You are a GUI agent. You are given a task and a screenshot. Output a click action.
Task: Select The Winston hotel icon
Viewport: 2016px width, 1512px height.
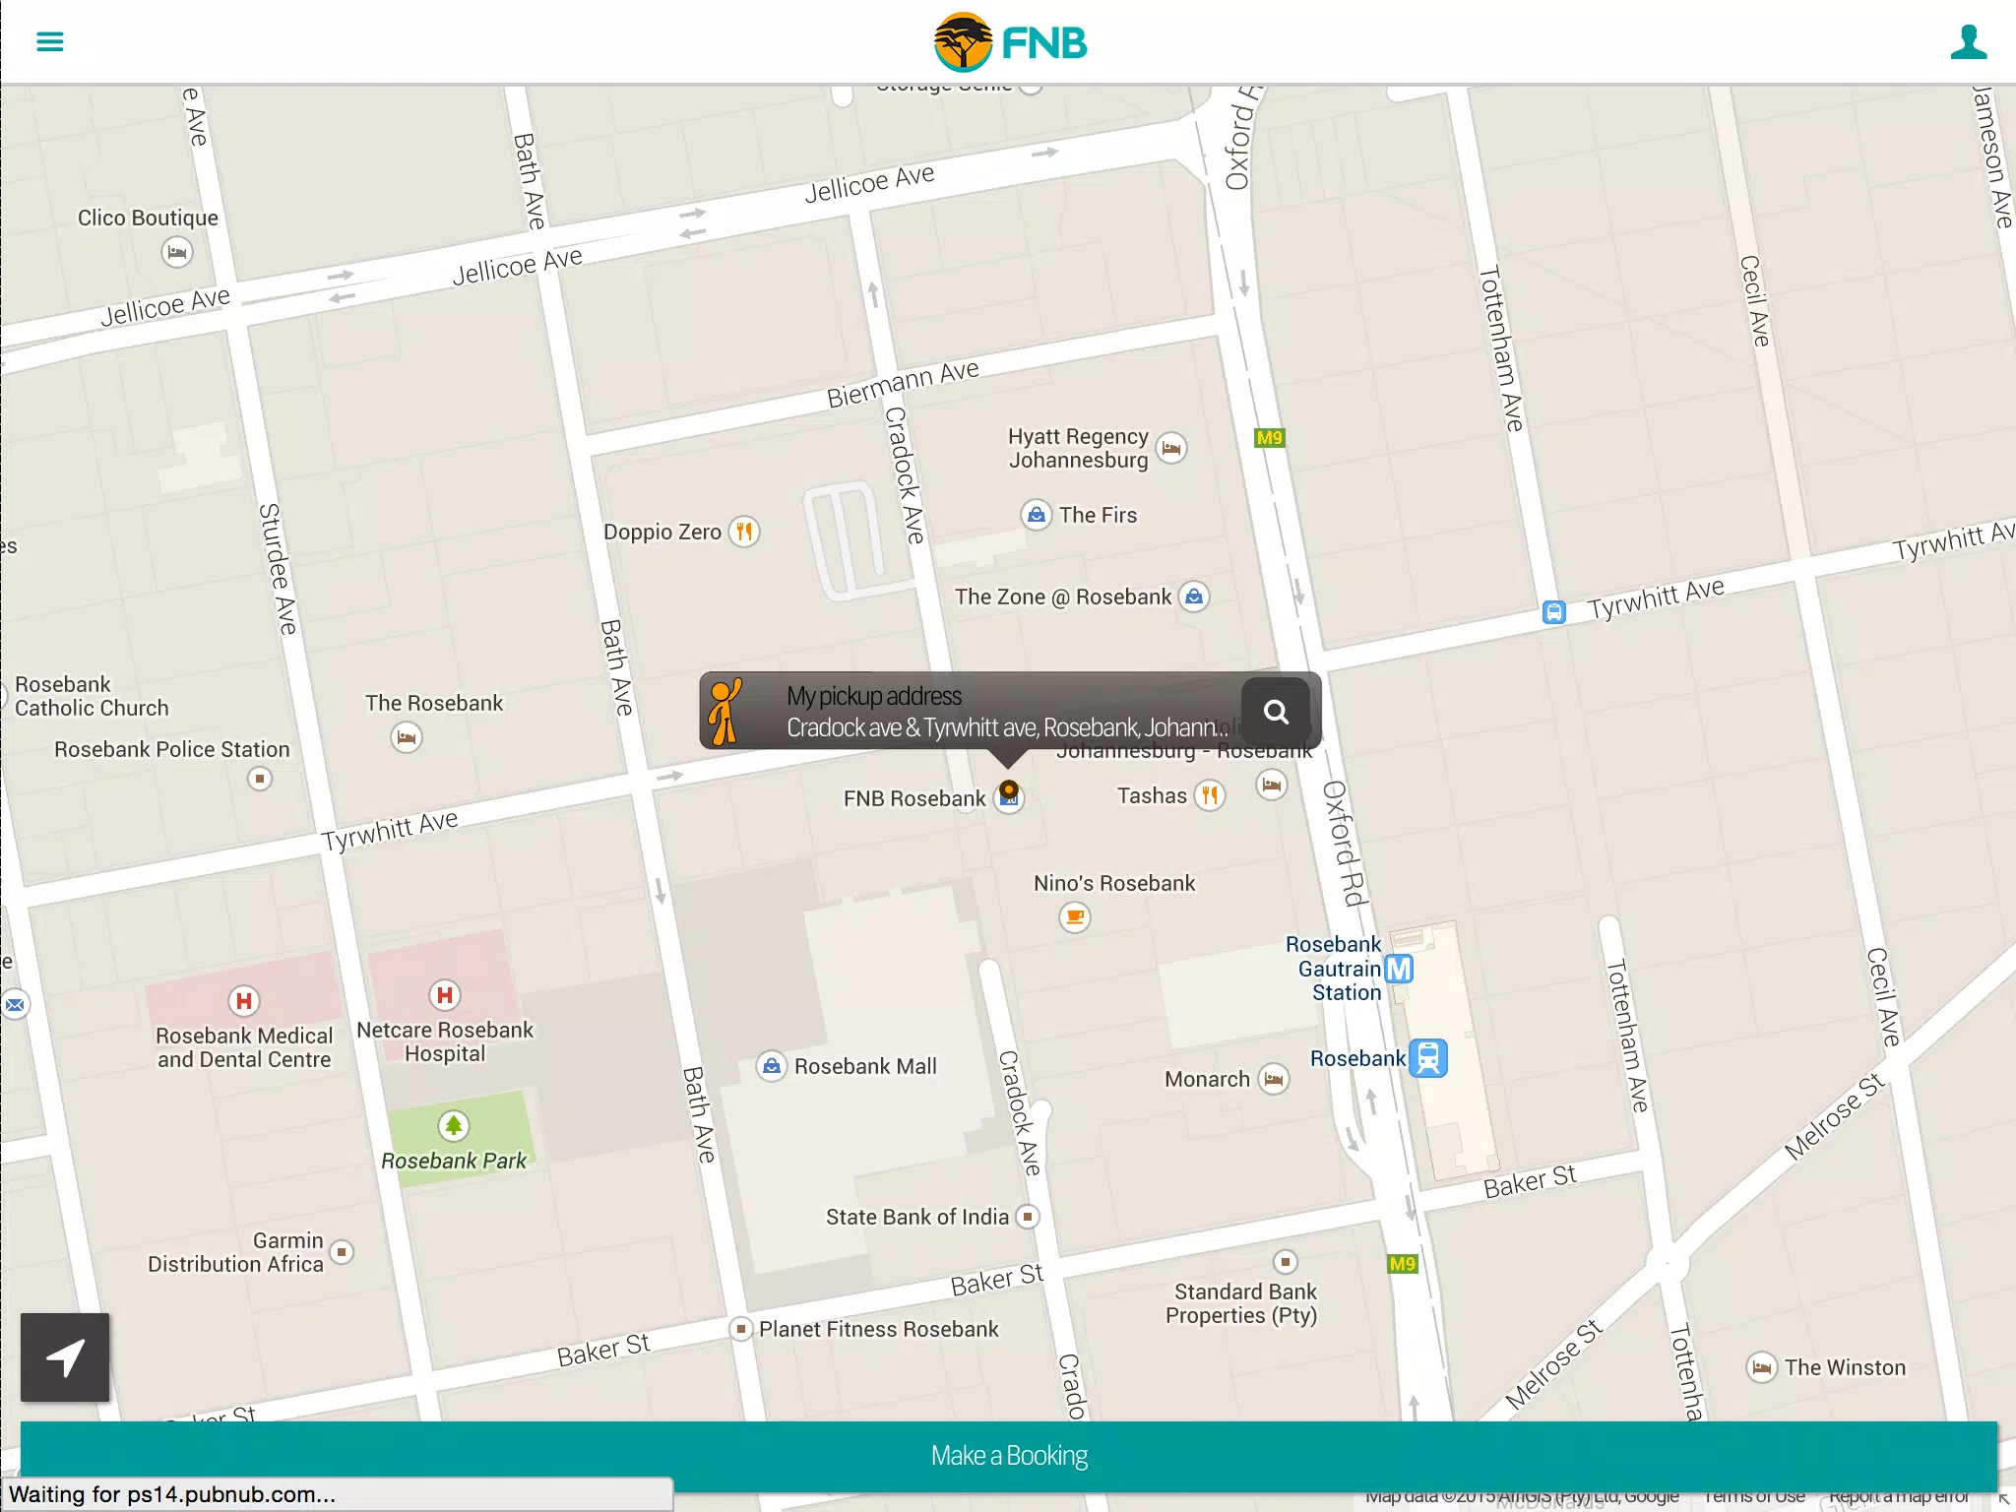tap(1762, 1367)
